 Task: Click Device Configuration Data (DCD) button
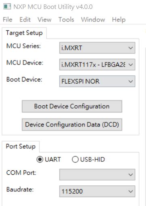72,124
